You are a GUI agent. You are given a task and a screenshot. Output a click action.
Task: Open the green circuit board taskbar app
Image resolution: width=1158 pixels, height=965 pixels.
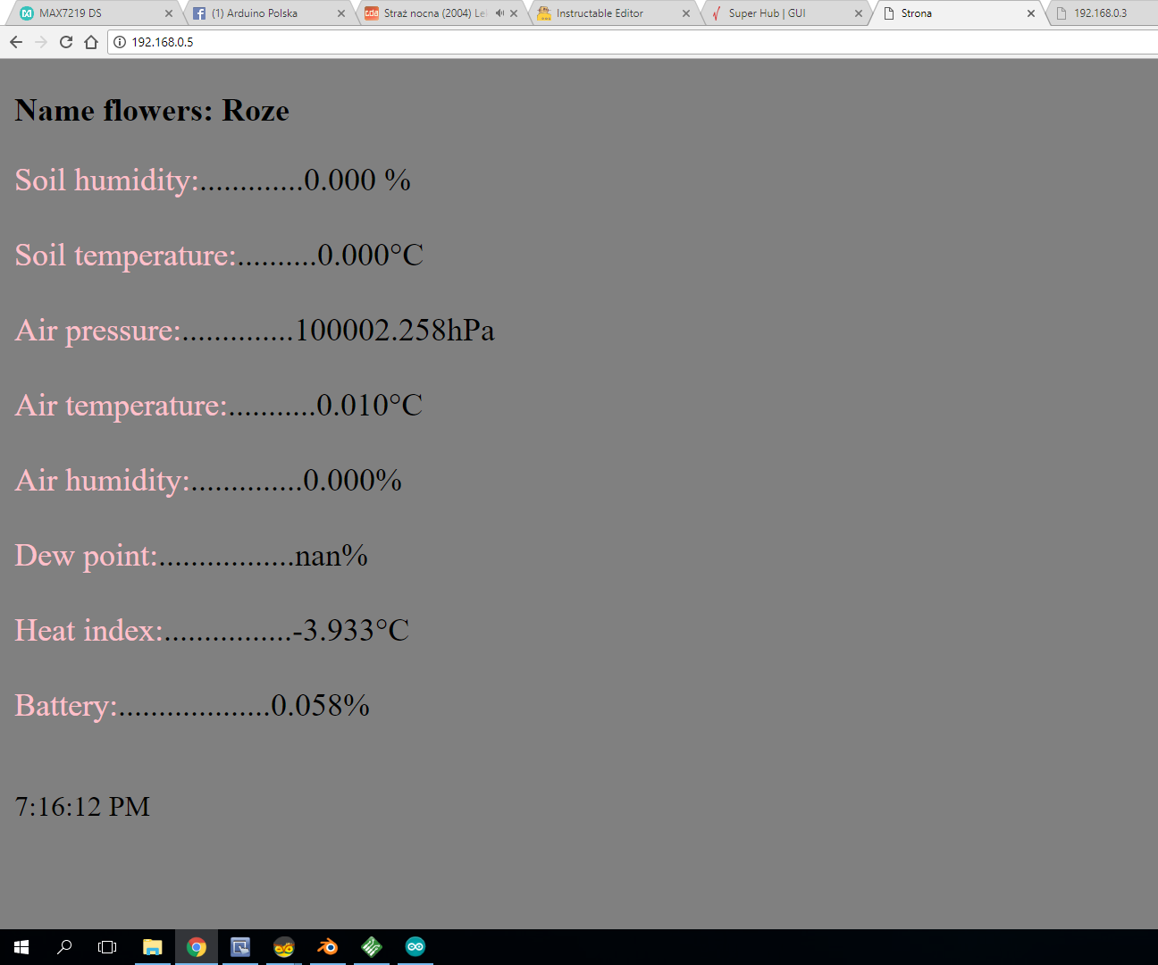(x=372, y=947)
